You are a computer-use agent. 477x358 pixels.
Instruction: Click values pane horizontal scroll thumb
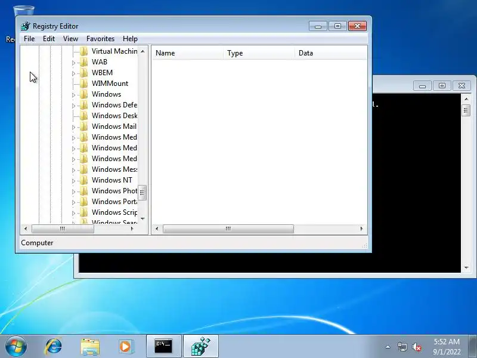[228, 229]
